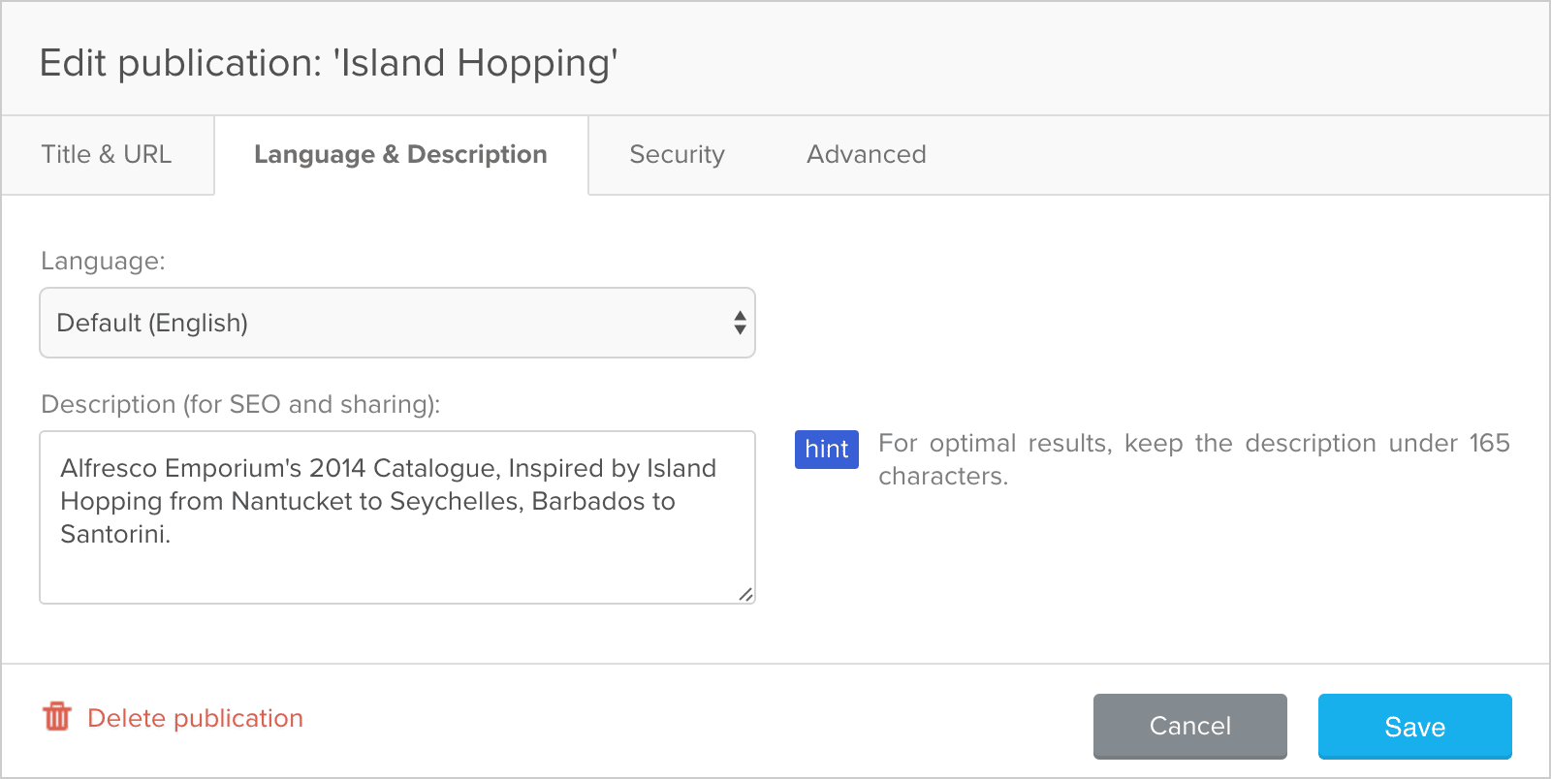Click the Description (for SEO and sharing) label
The height and width of the screenshot is (779, 1551).
pos(240,404)
